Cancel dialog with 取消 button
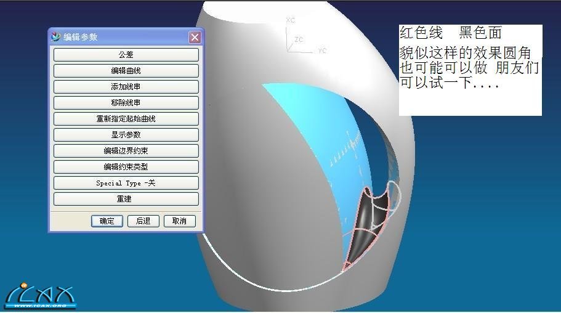This screenshot has width=561, height=313. click(x=180, y=221)
